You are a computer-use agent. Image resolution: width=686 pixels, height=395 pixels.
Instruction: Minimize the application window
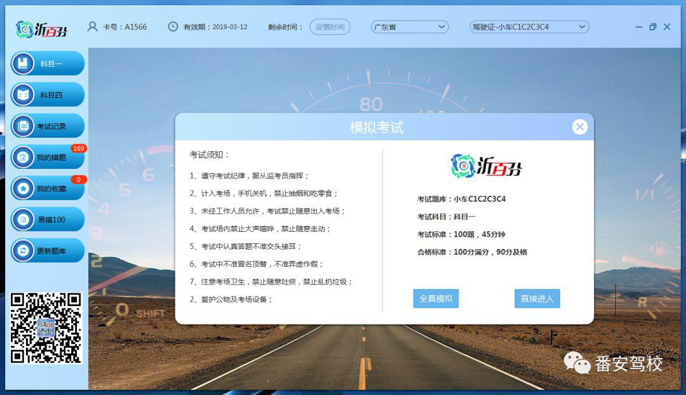click(x=638, y=27)
